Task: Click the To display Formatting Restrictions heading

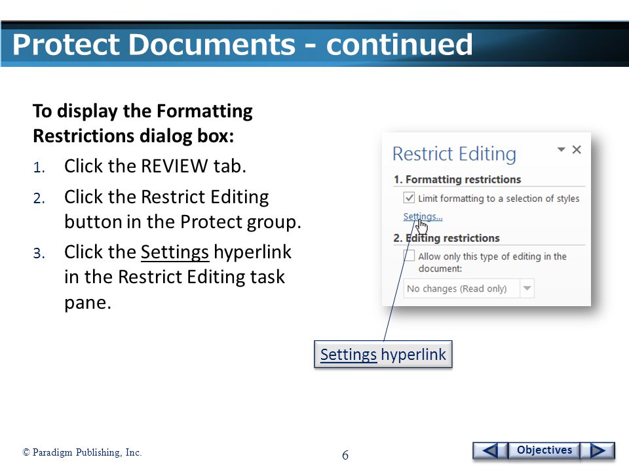Action: click(143, 123)
